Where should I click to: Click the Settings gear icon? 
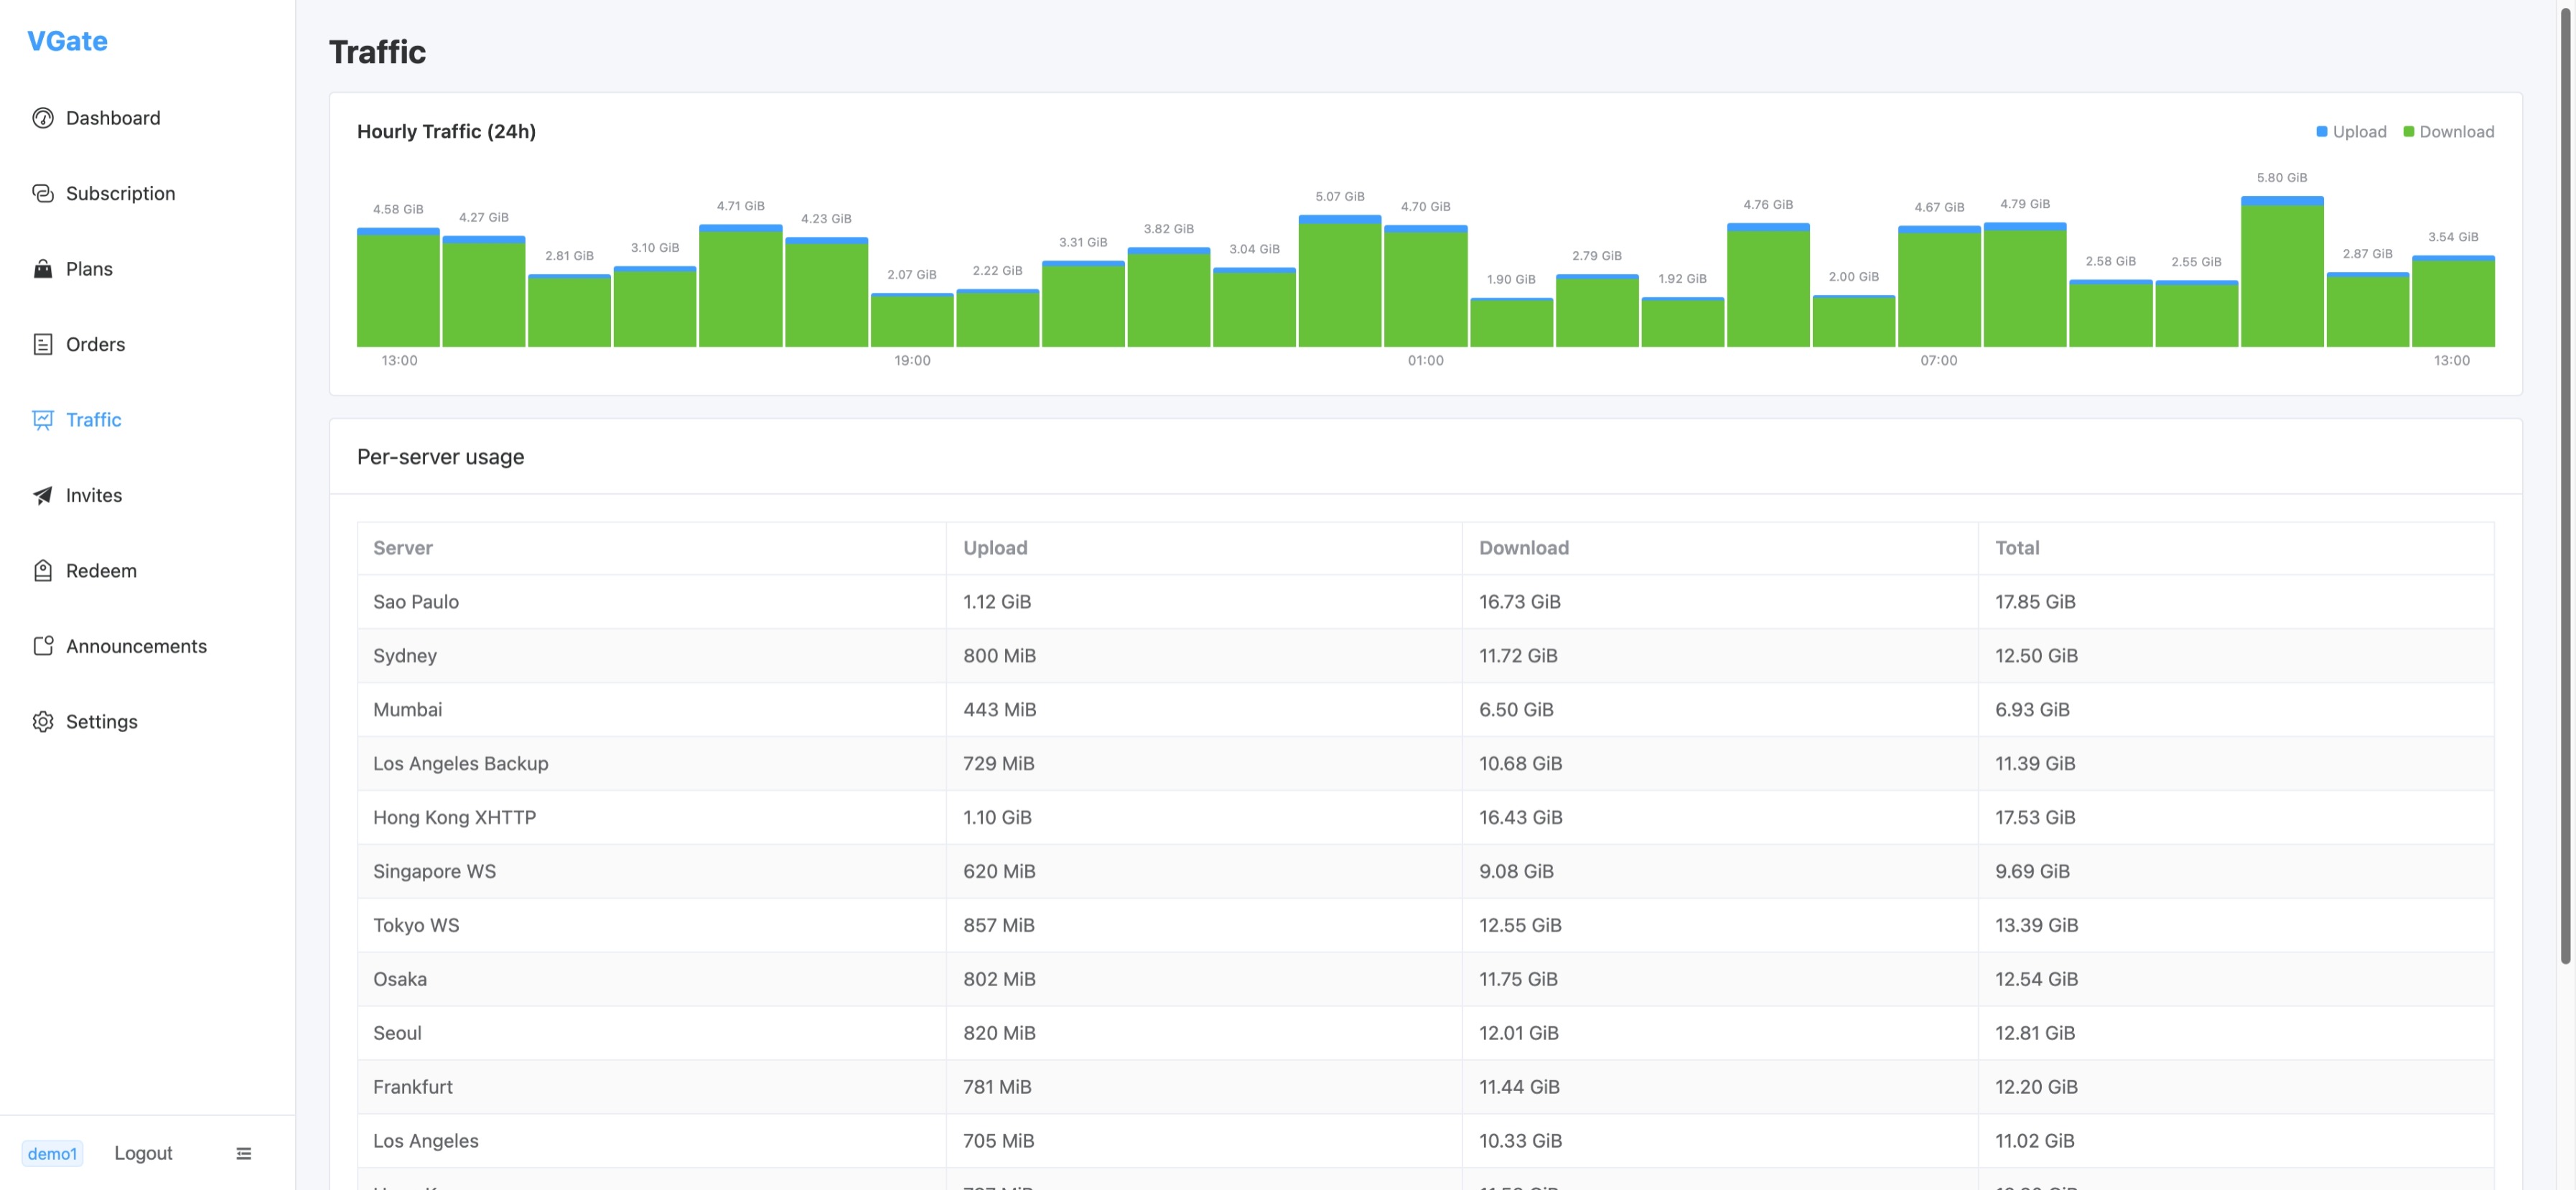43,722
